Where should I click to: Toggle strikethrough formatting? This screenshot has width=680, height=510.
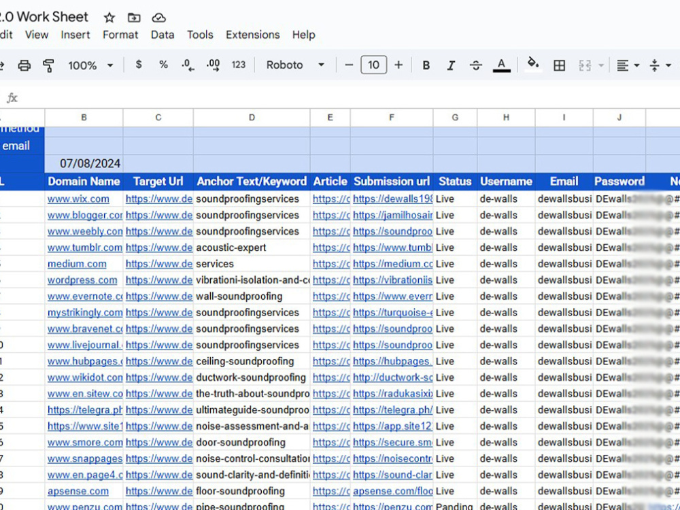476,65
